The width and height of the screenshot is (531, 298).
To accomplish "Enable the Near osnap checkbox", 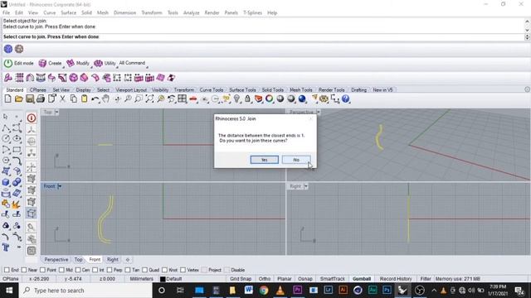I will point(24,270).
